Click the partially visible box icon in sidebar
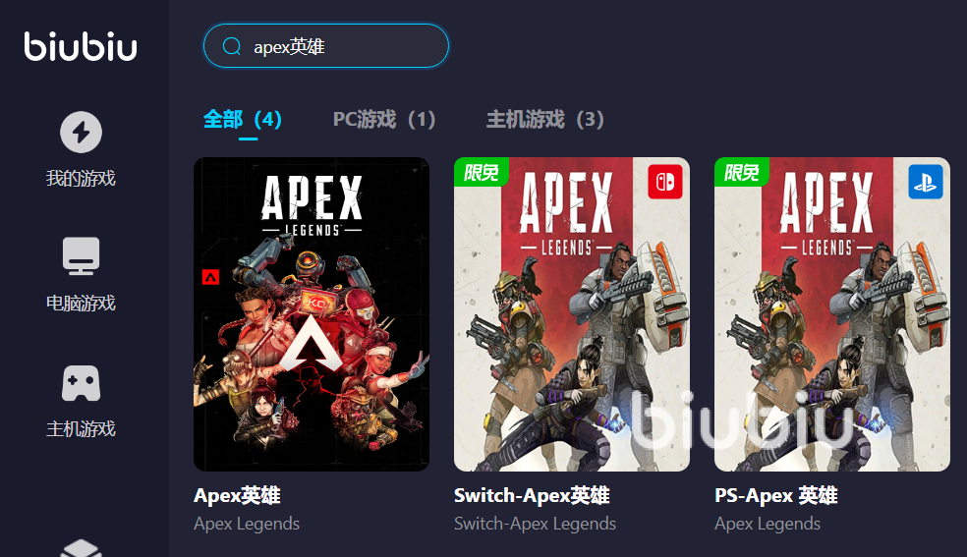The image size is (967, 557). 81,548
